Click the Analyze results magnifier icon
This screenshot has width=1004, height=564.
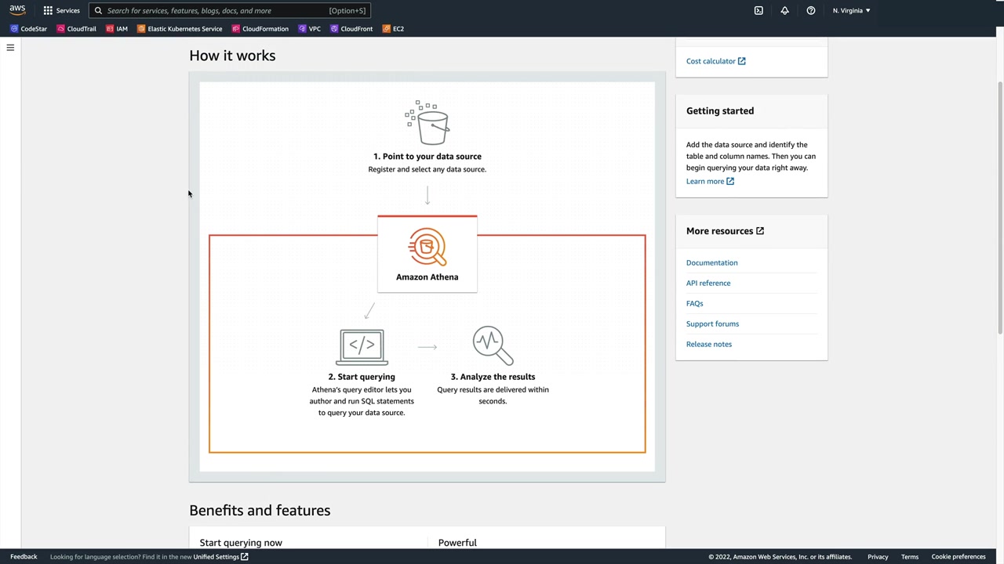tap(493, 345)
